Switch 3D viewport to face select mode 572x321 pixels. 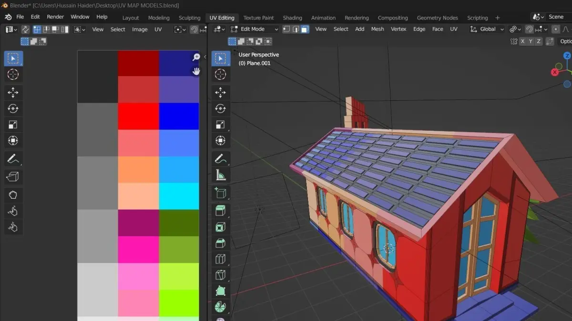coord(305,29)
